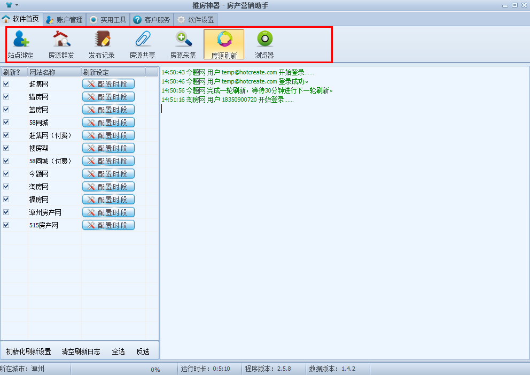Switch to the 软件首页 tab
This screenshot has height=375, width=530.
click(x=21, y=19)
